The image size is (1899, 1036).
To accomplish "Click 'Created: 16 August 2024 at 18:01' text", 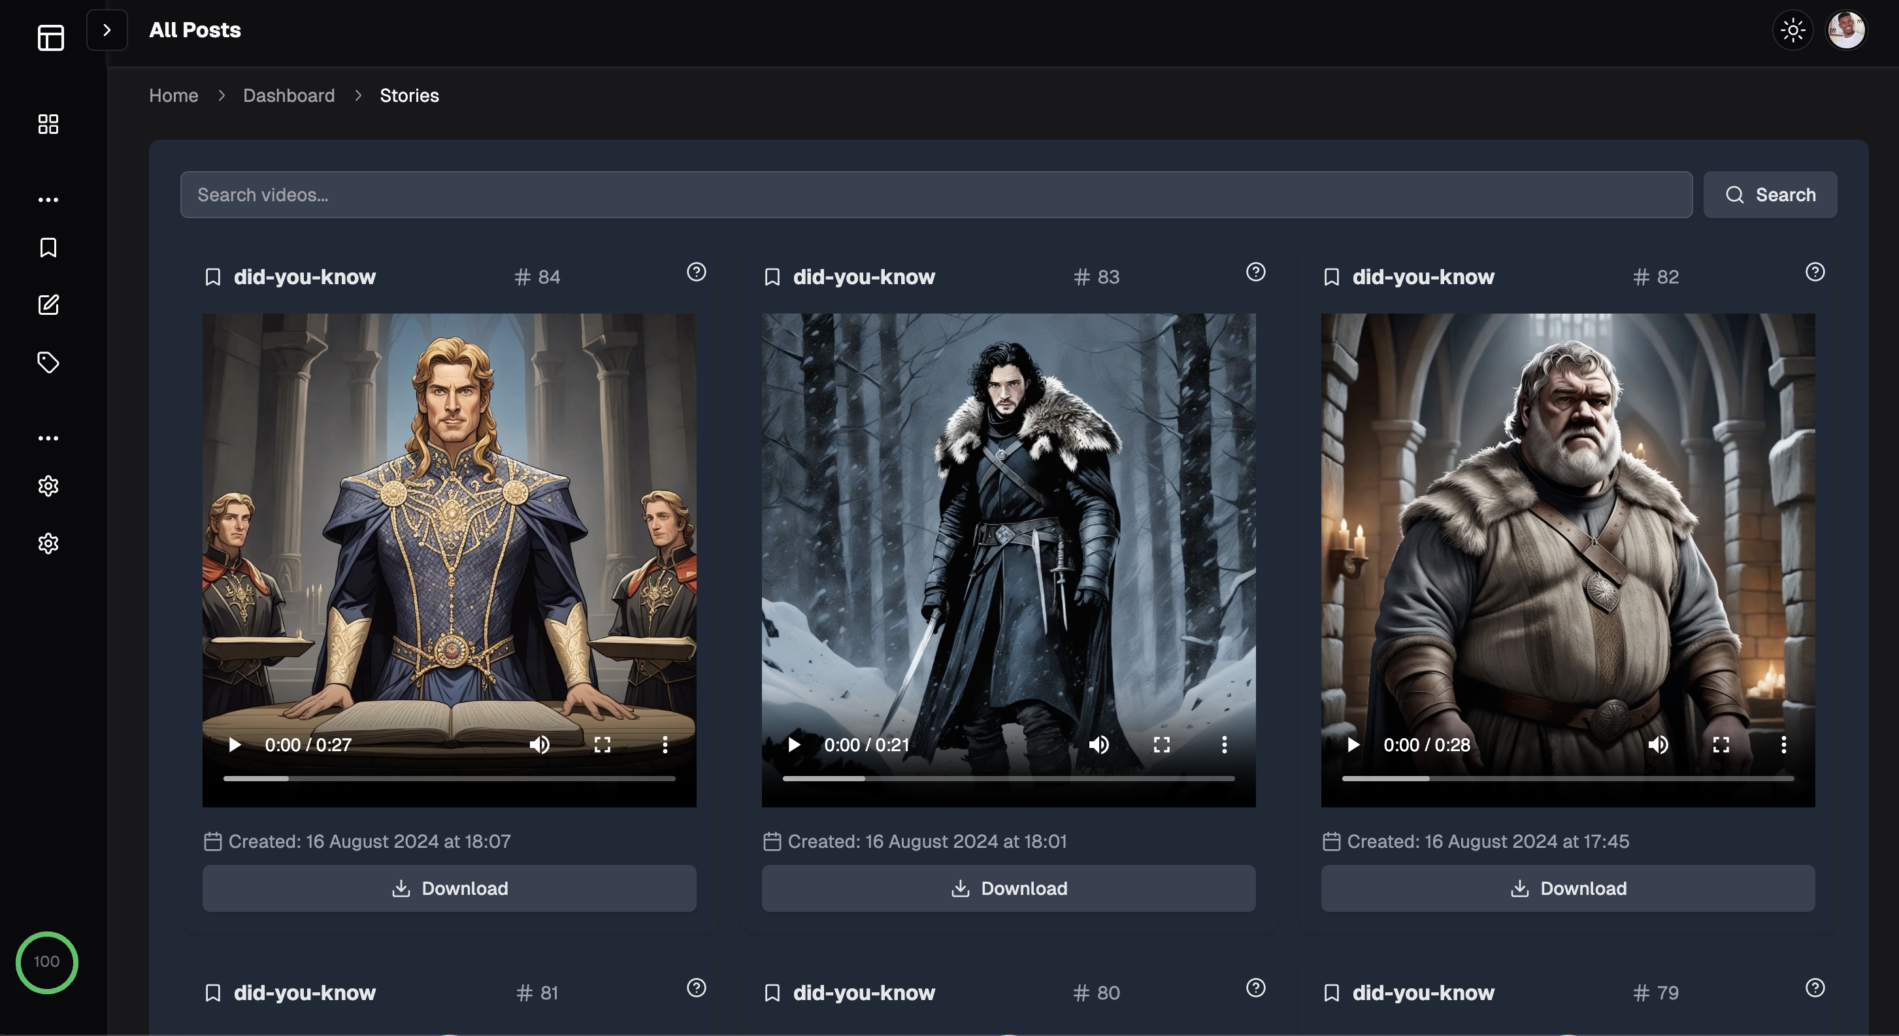I will [x=927, y=841].
